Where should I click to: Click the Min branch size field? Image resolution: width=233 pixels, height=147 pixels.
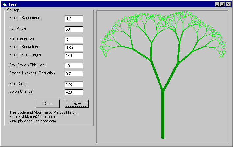[74, 40]
